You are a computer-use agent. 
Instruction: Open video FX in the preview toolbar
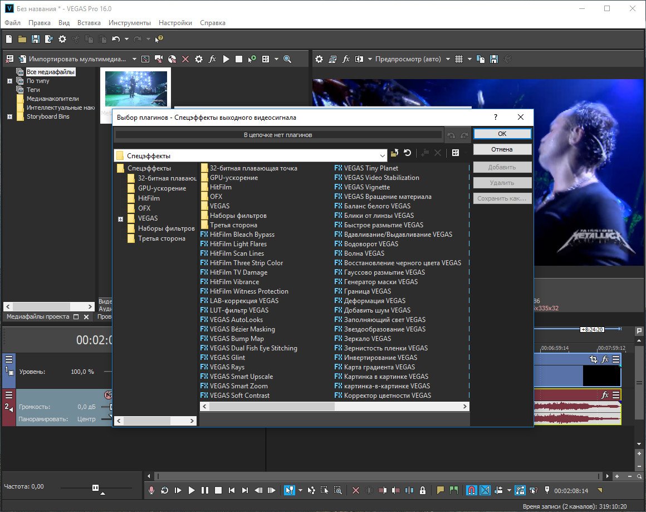point(346,59)
